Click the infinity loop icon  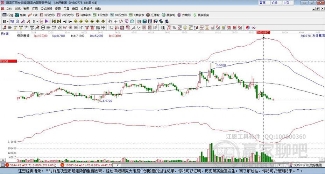[x=254, y=27]
